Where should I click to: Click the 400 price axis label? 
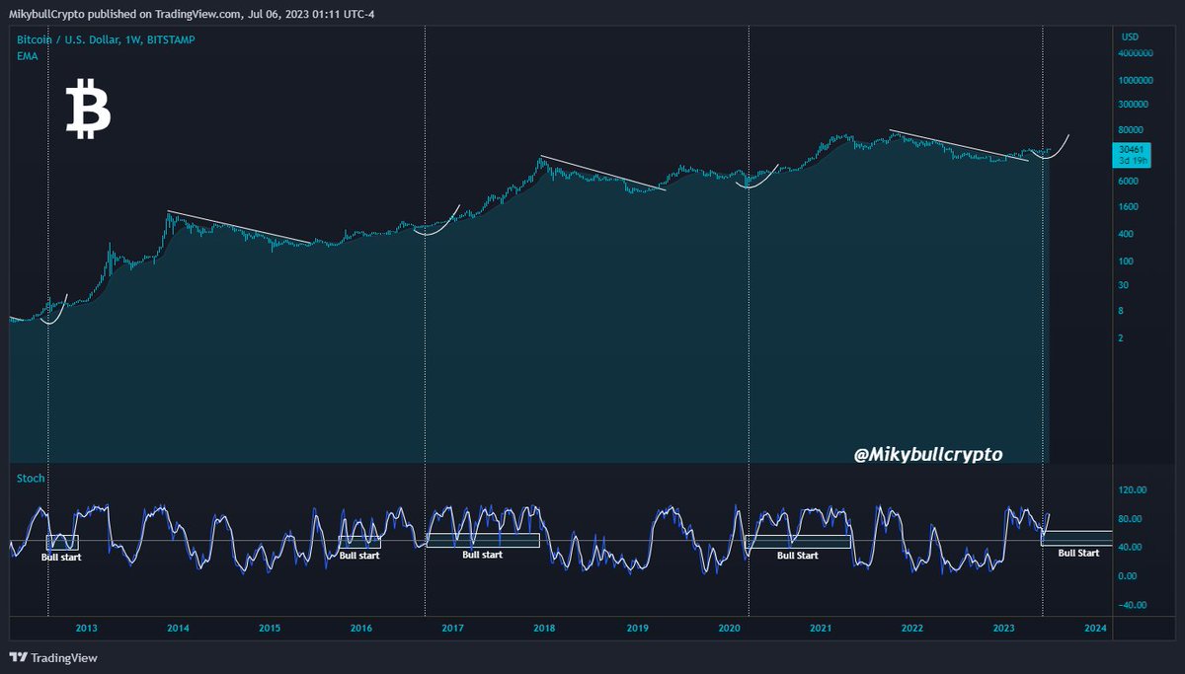pyautogui.click(x=1127, y=235)
